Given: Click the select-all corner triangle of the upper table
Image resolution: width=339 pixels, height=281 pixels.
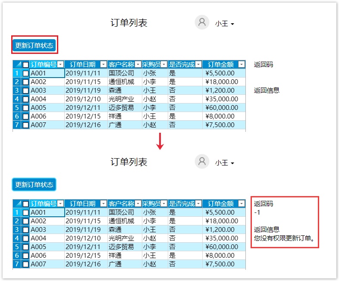Looking at the screenshot, I should (x=17, y=65).
